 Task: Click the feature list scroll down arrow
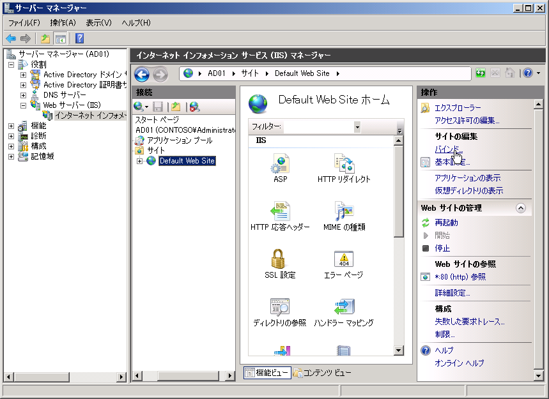(398, 350)
